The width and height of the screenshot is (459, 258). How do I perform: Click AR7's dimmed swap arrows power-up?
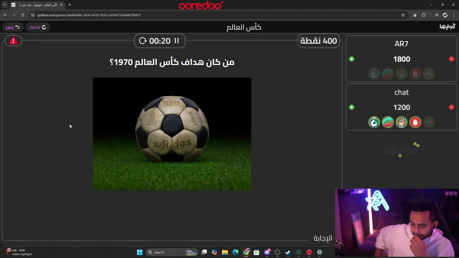(388, 74)
